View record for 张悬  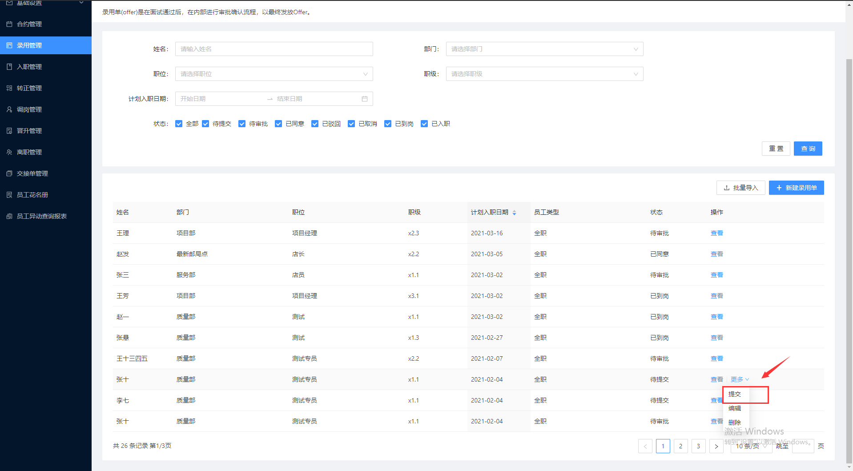click(x=717, y=338)
